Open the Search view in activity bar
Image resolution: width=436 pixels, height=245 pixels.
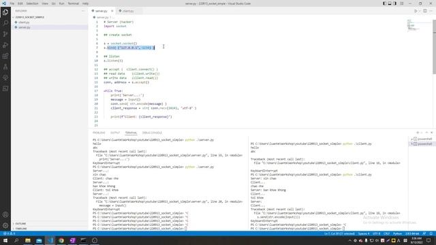pos(5,23)
